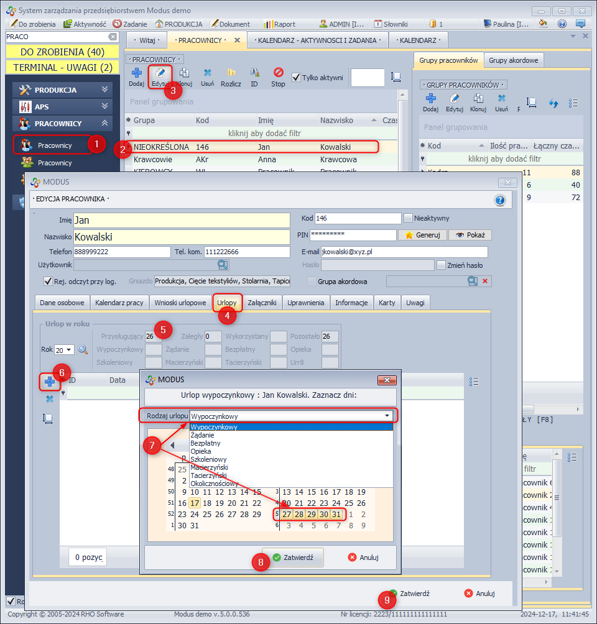Click Zatwierdź in the leave calendar dialog
This screenshot has height=624, width=597.
tap(292, 557)
